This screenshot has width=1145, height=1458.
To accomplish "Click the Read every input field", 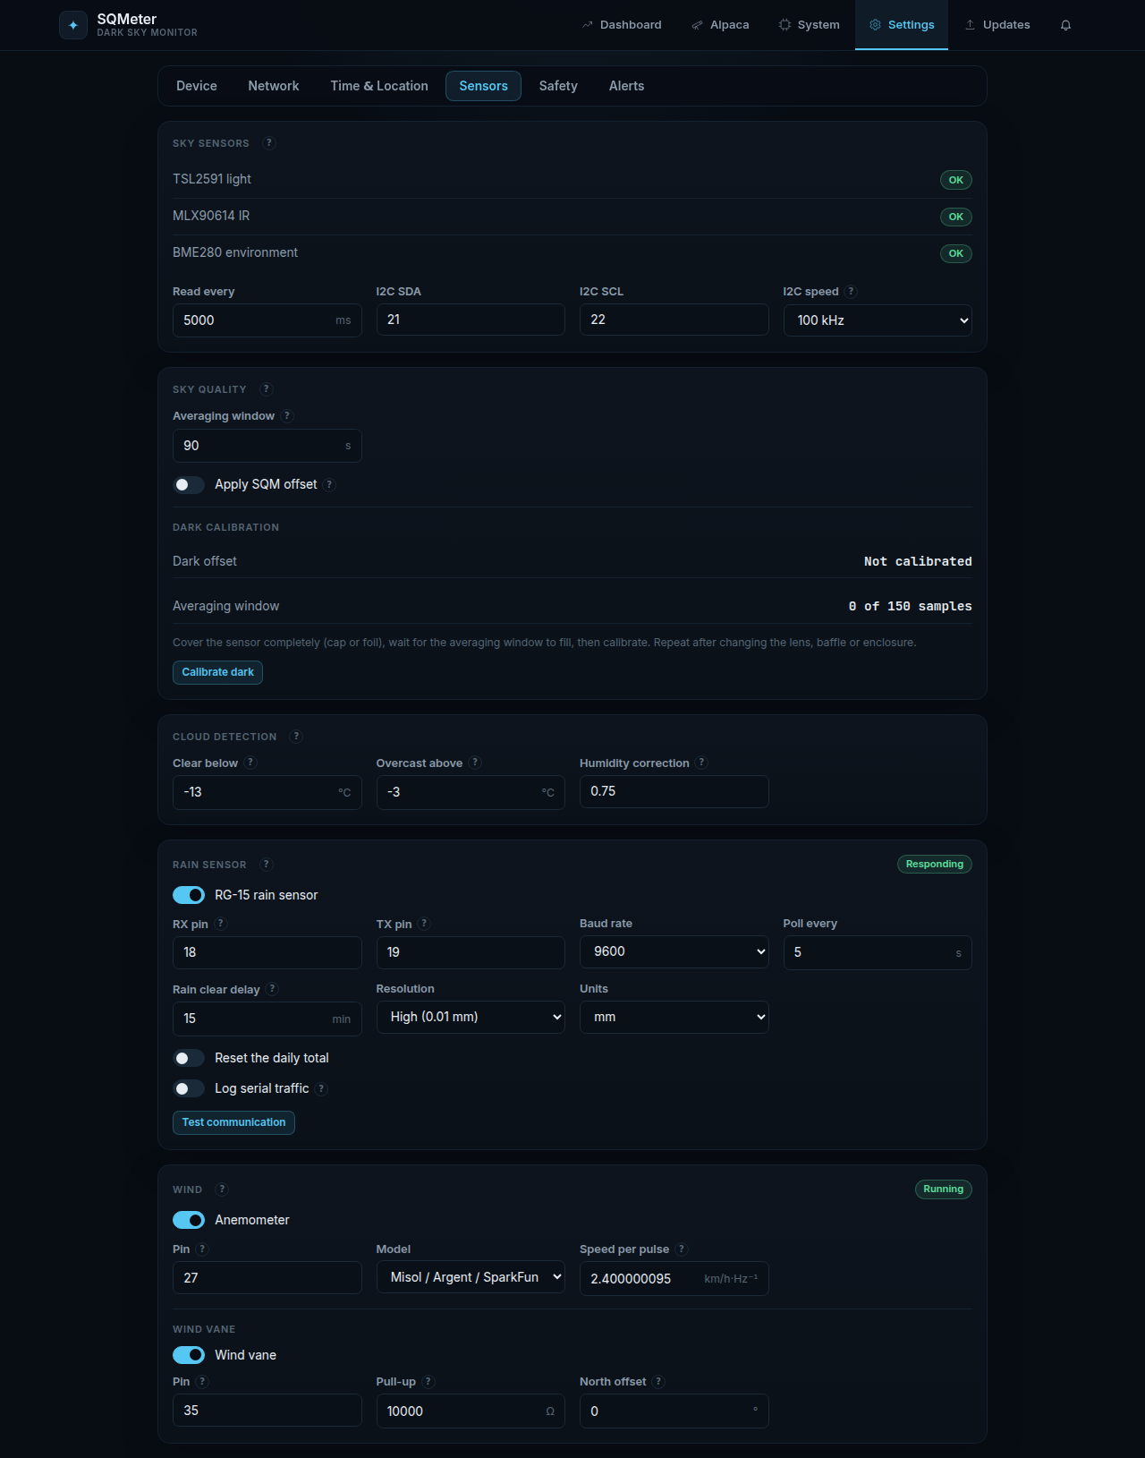I will (267, 320).
